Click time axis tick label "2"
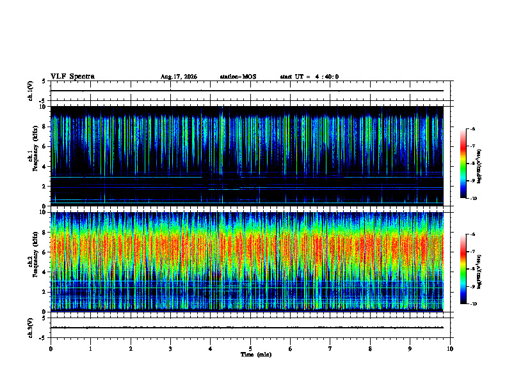 point(131,349)
